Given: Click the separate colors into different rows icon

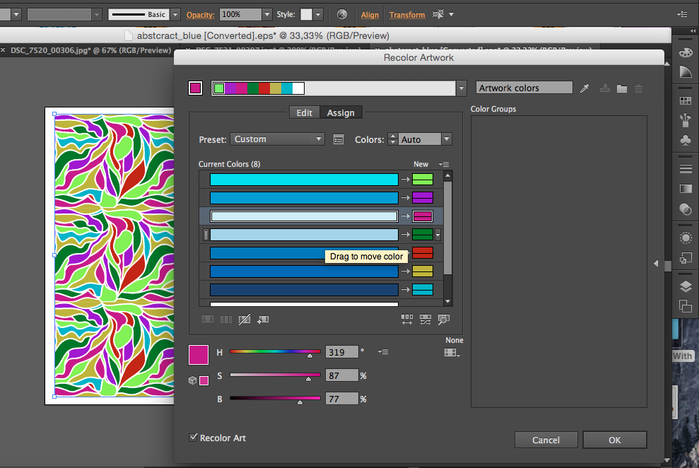Looking at the screenshot, I should tap(226, 319).
